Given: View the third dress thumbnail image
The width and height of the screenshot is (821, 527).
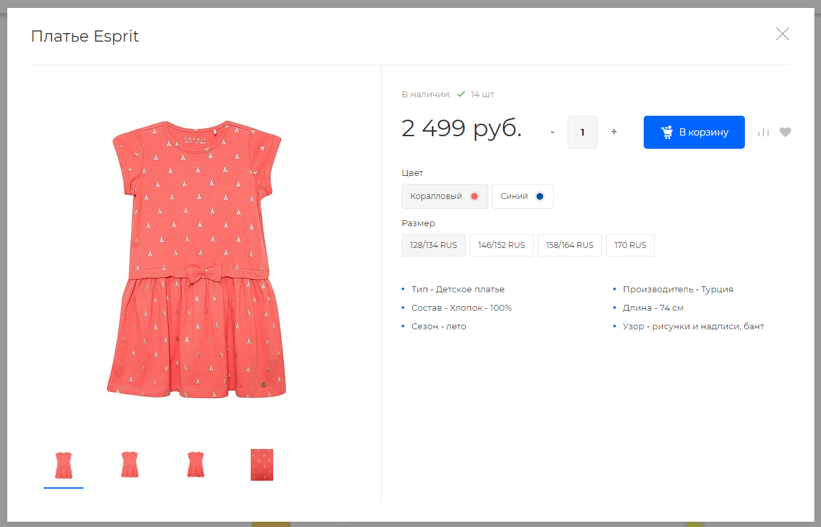Looking at the screenshot, I should click(196, 465).
